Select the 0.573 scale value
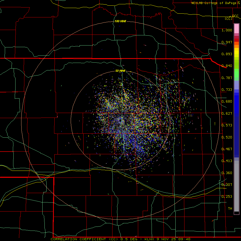Screen dimensions: 241x241 click(227, 125)
